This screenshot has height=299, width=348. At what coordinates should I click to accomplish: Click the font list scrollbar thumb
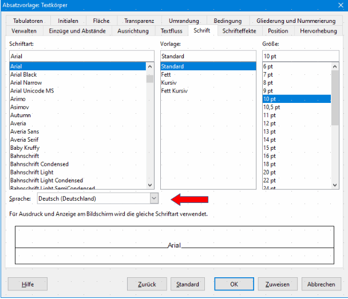coord(150,79)
